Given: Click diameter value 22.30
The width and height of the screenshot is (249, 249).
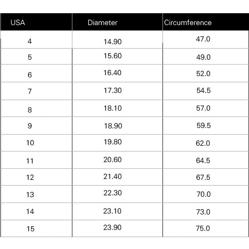Looking at the screenshot, I should pos(112,193).
